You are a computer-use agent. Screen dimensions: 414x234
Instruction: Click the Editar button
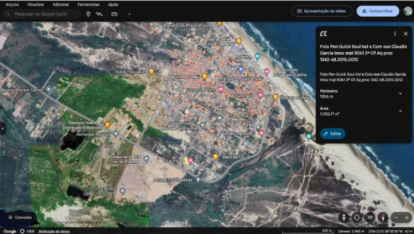tap(332, 134)
